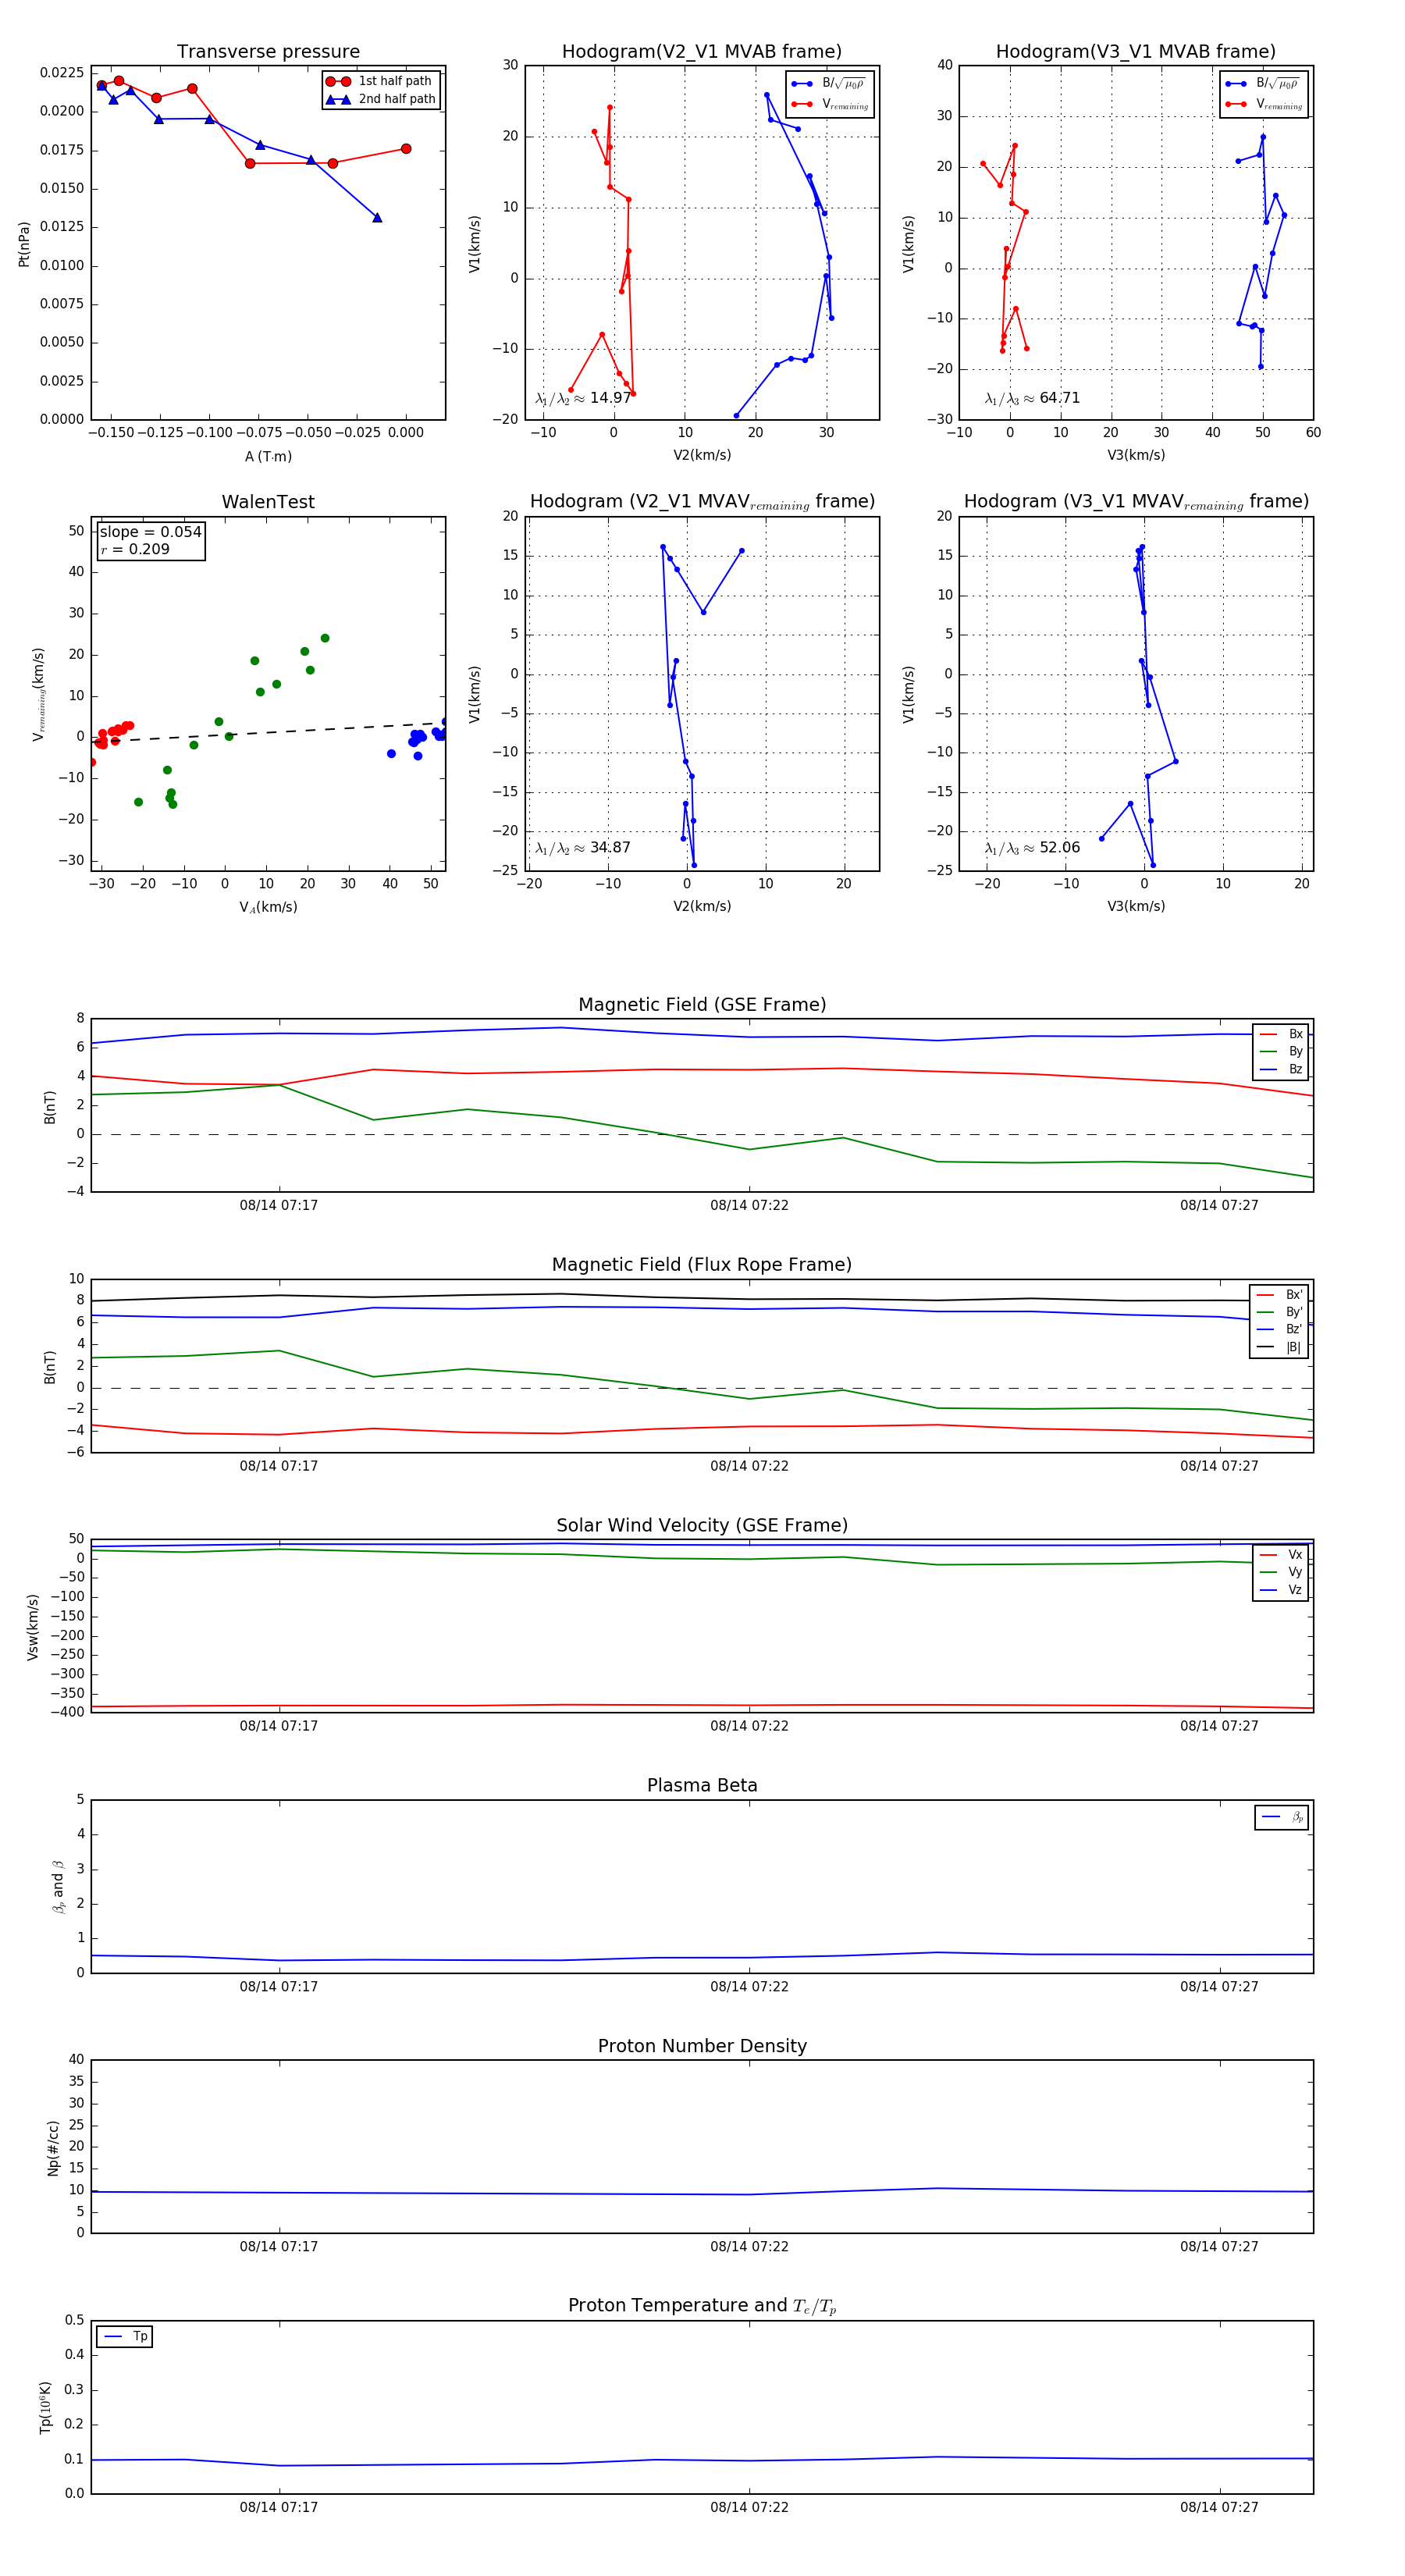Click the 'Plasma Beta' plot title
Screen dimensions: 1405x2576
(x=702, y=1785)
